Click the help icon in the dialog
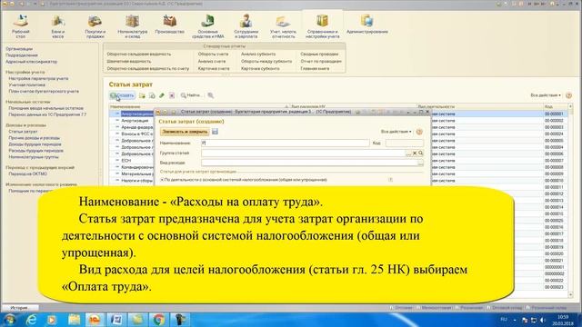The height and width of the screenshot is (327, 582). pyautogui.click(x=419, y=132)
